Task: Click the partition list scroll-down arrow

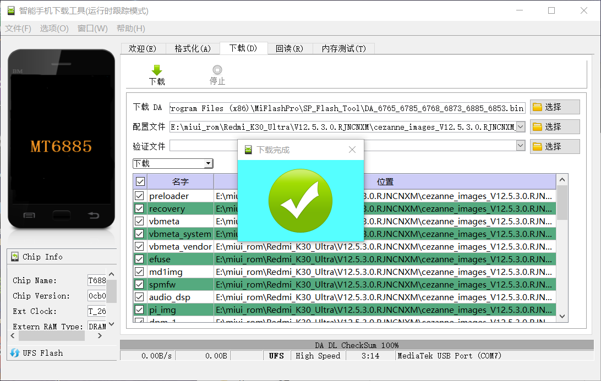Action: coord(562,316)
